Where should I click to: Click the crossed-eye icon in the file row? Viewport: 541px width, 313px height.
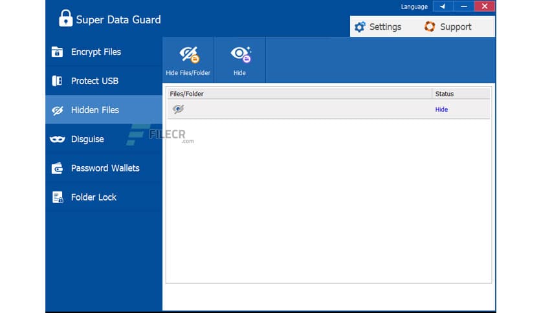[x=178, y=109]
